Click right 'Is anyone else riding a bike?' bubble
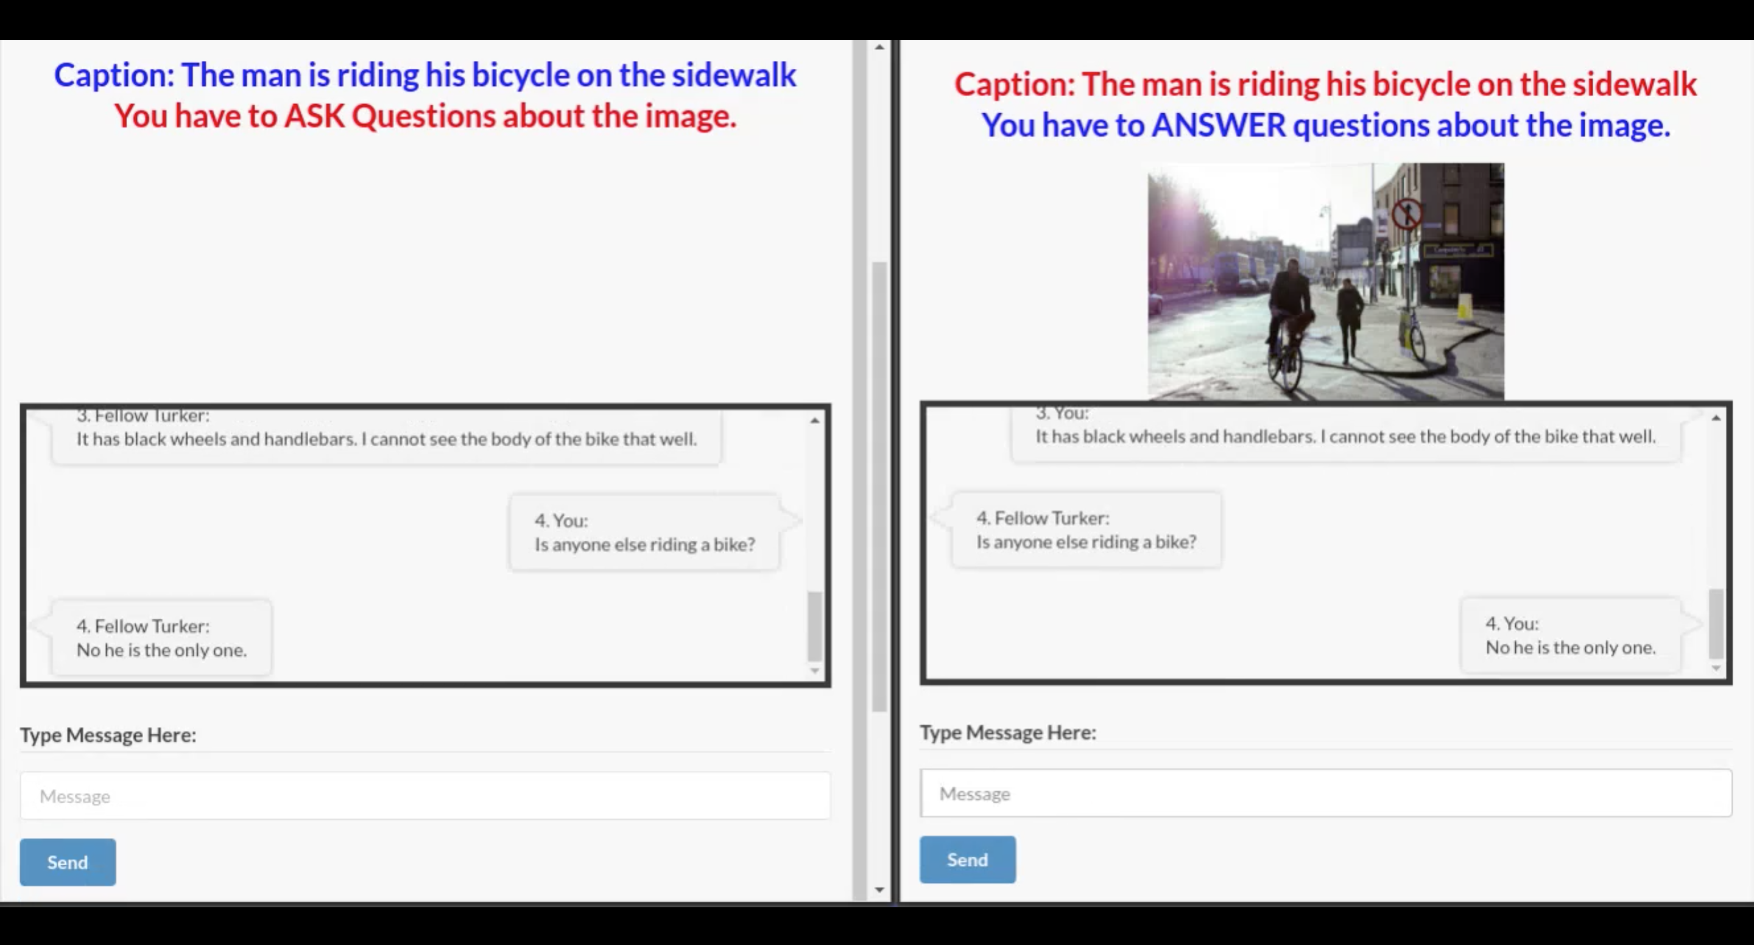Viewport: 1754px width, 945px height. click(1086, 530)
